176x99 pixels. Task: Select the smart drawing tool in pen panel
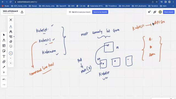[11, 37]
